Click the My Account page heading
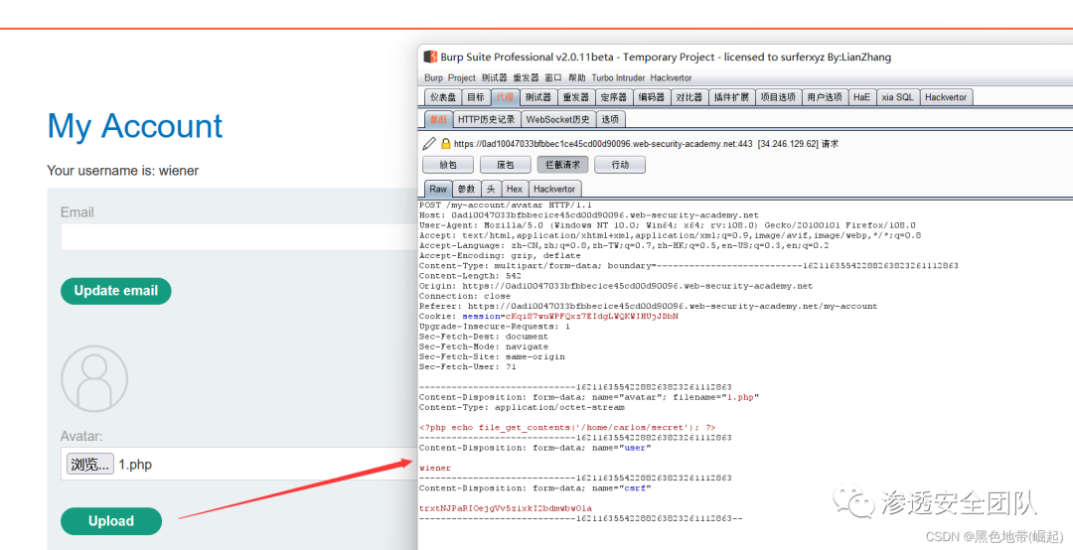Viewport: 1073px width, 550px height. tap(135, 126)
